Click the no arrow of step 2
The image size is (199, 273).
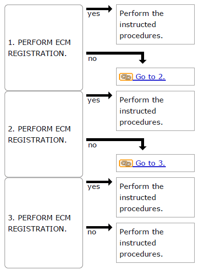pyautogui.click(x=116, y=144)
